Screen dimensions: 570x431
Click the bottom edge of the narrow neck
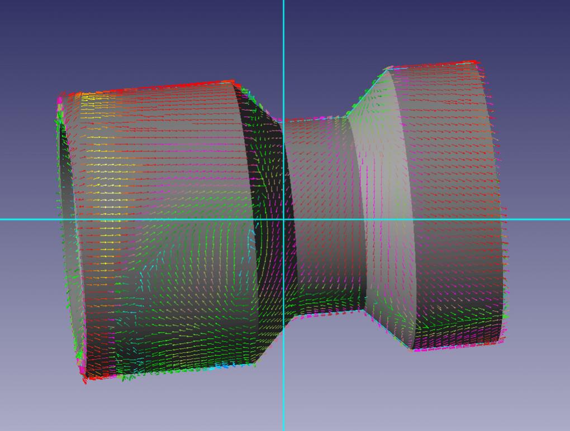coord(324,314)
